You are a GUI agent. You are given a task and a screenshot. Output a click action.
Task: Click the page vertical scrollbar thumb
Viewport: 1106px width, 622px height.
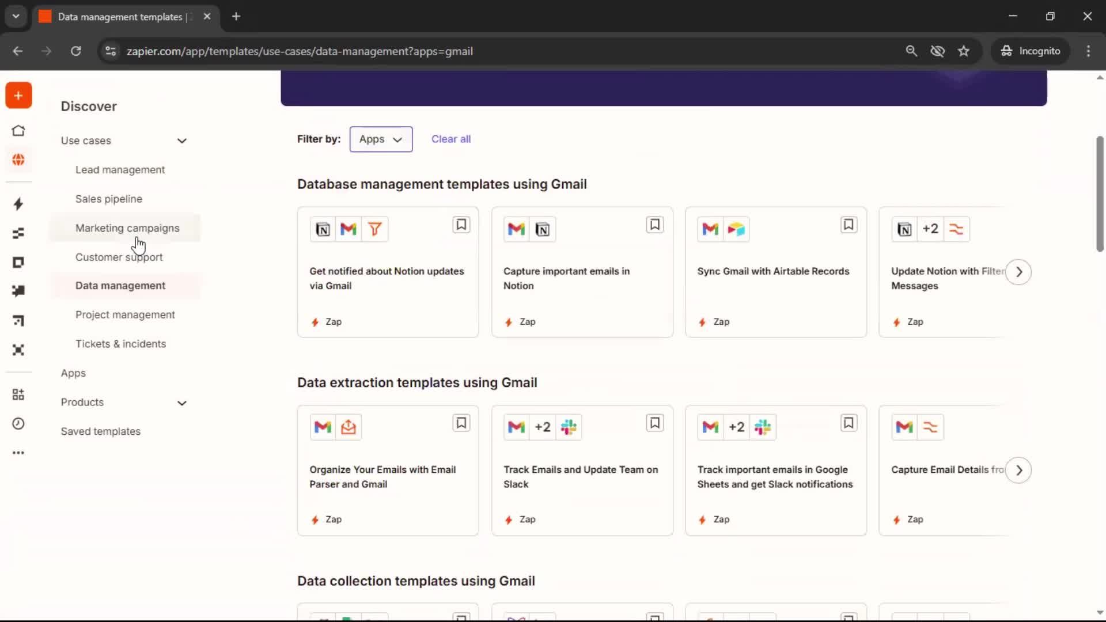tap(1100, 194)
